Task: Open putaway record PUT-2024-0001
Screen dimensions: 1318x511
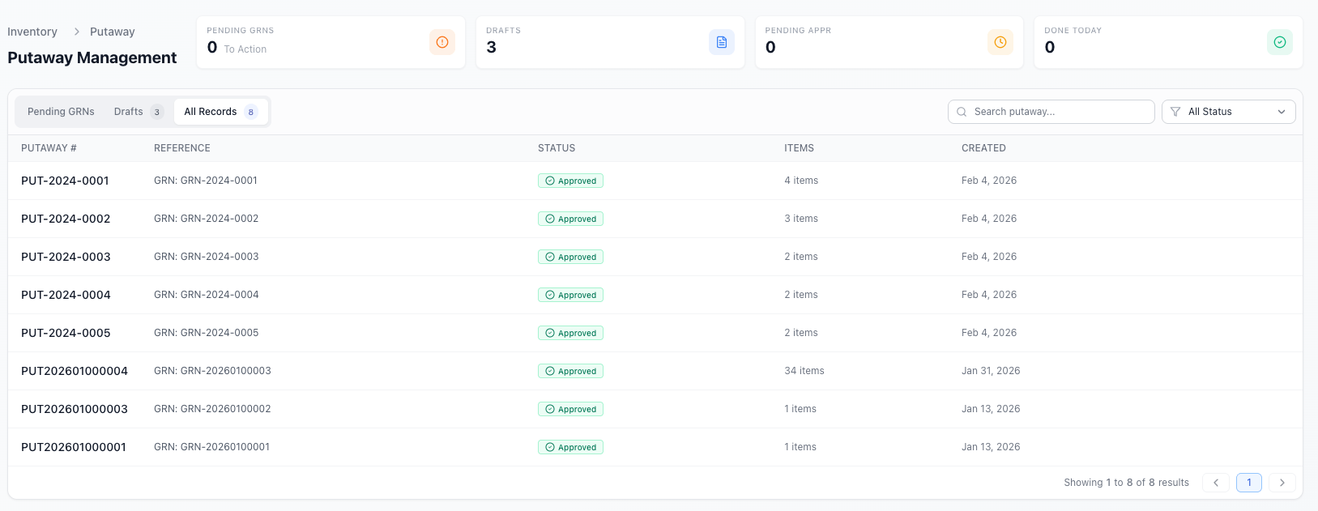Action: pyautogui.click(x=65, y=181)
